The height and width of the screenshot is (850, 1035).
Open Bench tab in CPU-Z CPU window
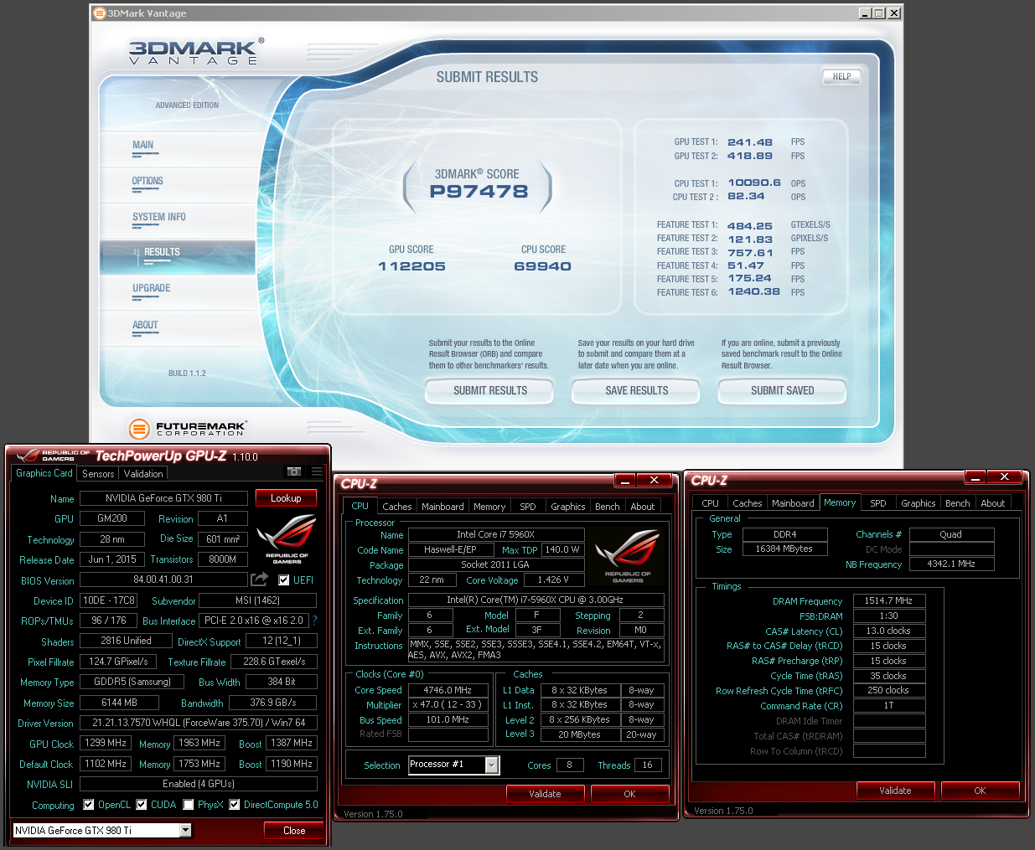coord(608,507)
